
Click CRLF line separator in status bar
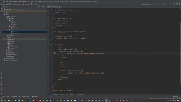[158, 98]
